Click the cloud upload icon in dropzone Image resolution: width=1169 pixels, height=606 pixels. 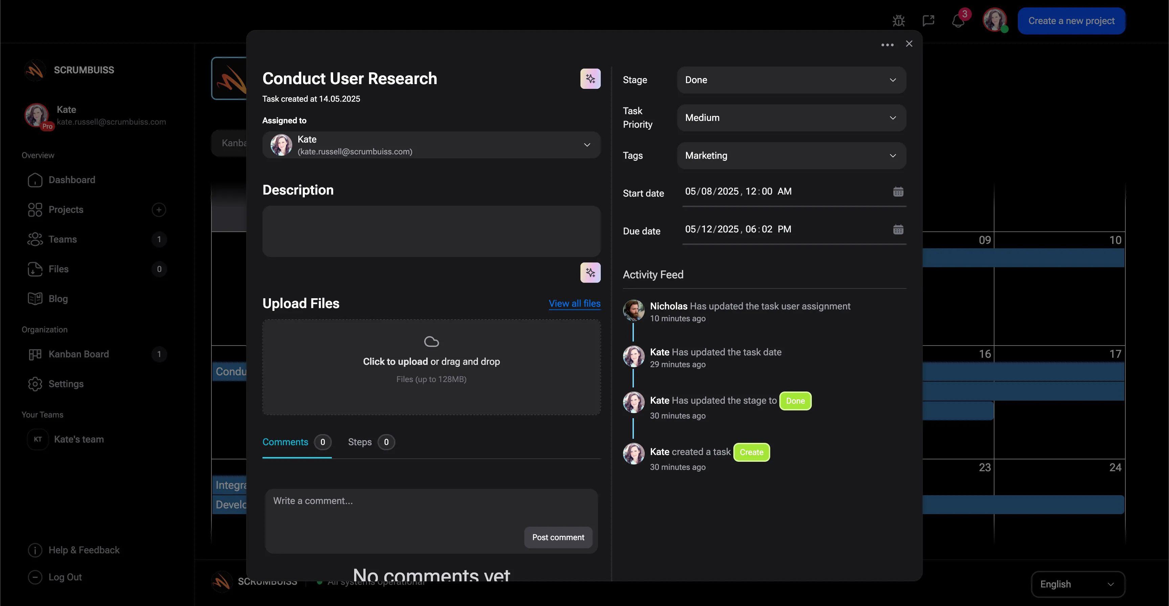[x=431, y=341]
